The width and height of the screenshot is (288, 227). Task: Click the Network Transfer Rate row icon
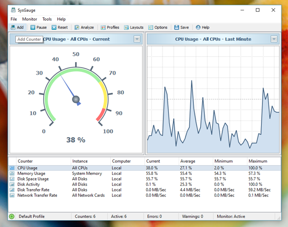click(x=12, y=195)
